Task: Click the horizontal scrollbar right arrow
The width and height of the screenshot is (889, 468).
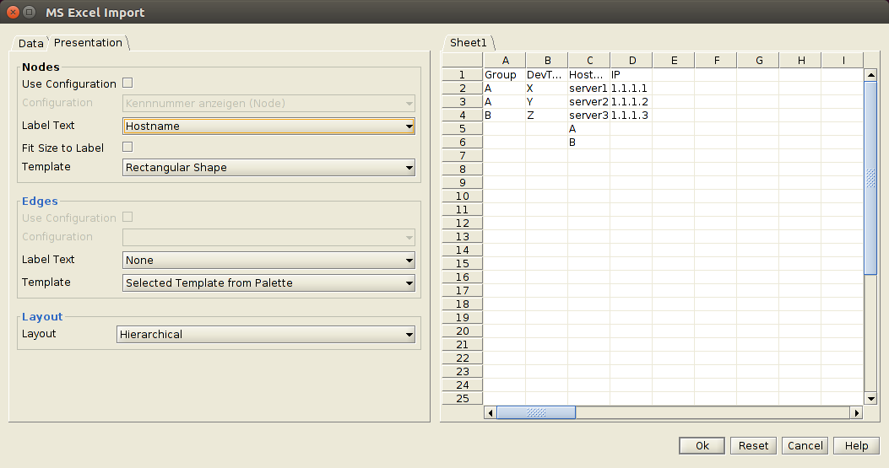Action: (x=856, y=413)
